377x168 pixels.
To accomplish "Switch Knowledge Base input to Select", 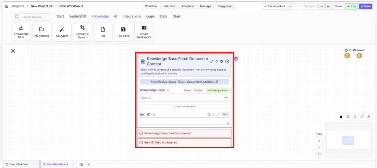I will 187,91.
